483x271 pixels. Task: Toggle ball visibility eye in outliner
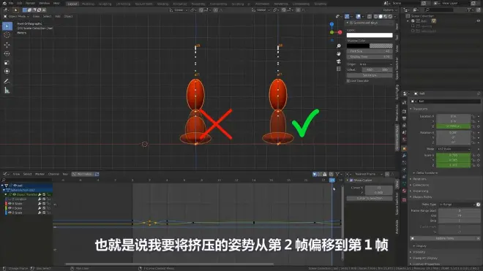coord(479,21)
